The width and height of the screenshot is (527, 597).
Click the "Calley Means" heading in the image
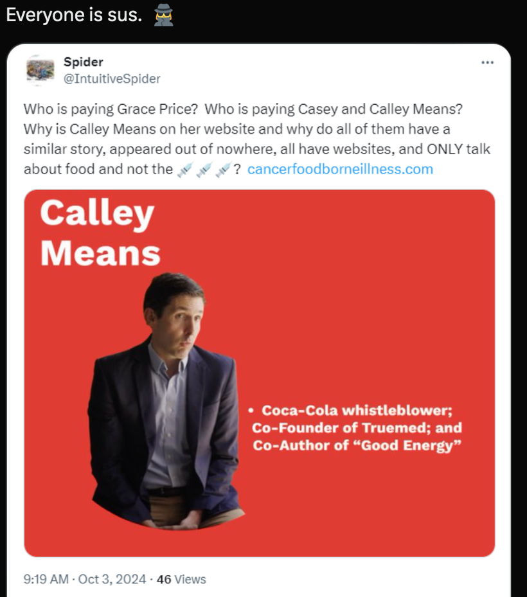(x=99, y=233)
